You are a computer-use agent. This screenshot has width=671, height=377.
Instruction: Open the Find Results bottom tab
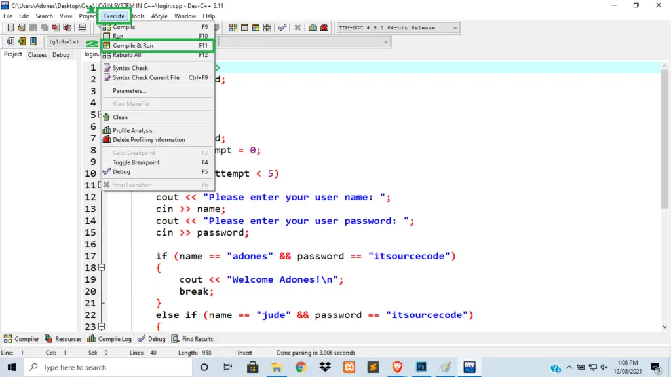coord(192,339)
